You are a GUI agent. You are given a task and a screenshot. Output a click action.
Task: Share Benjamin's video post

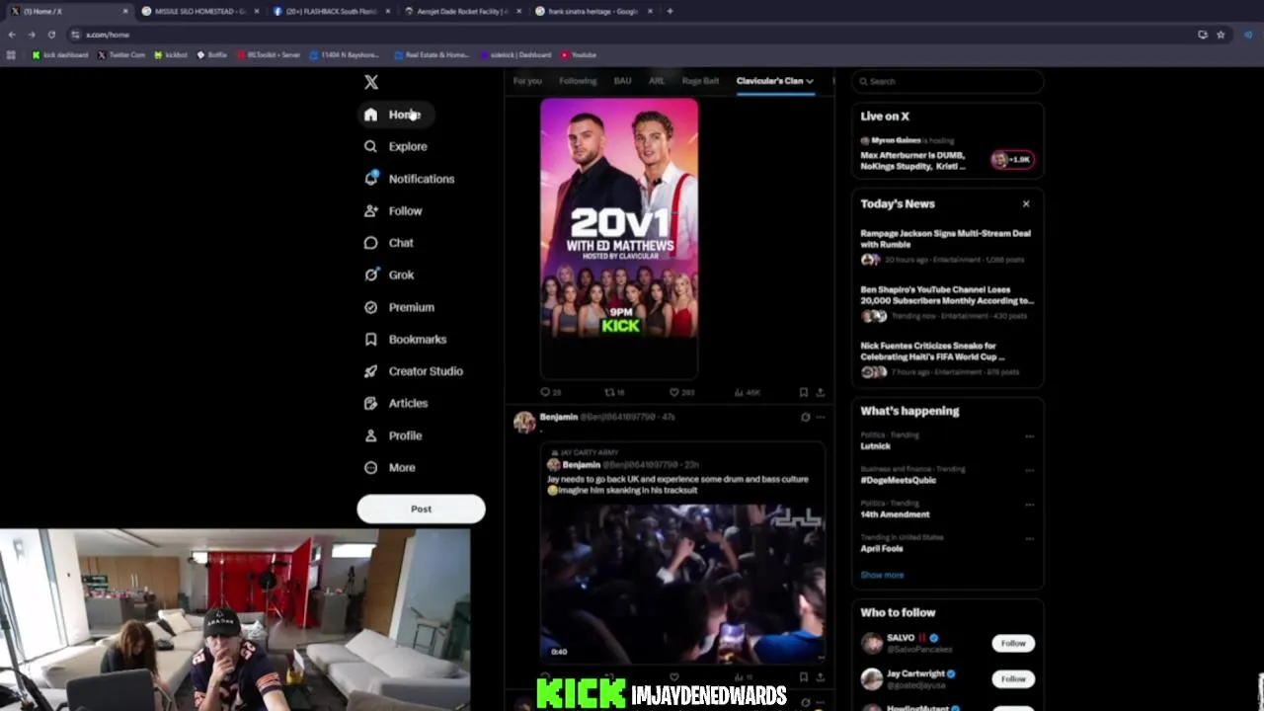click(x=820, y=677)
